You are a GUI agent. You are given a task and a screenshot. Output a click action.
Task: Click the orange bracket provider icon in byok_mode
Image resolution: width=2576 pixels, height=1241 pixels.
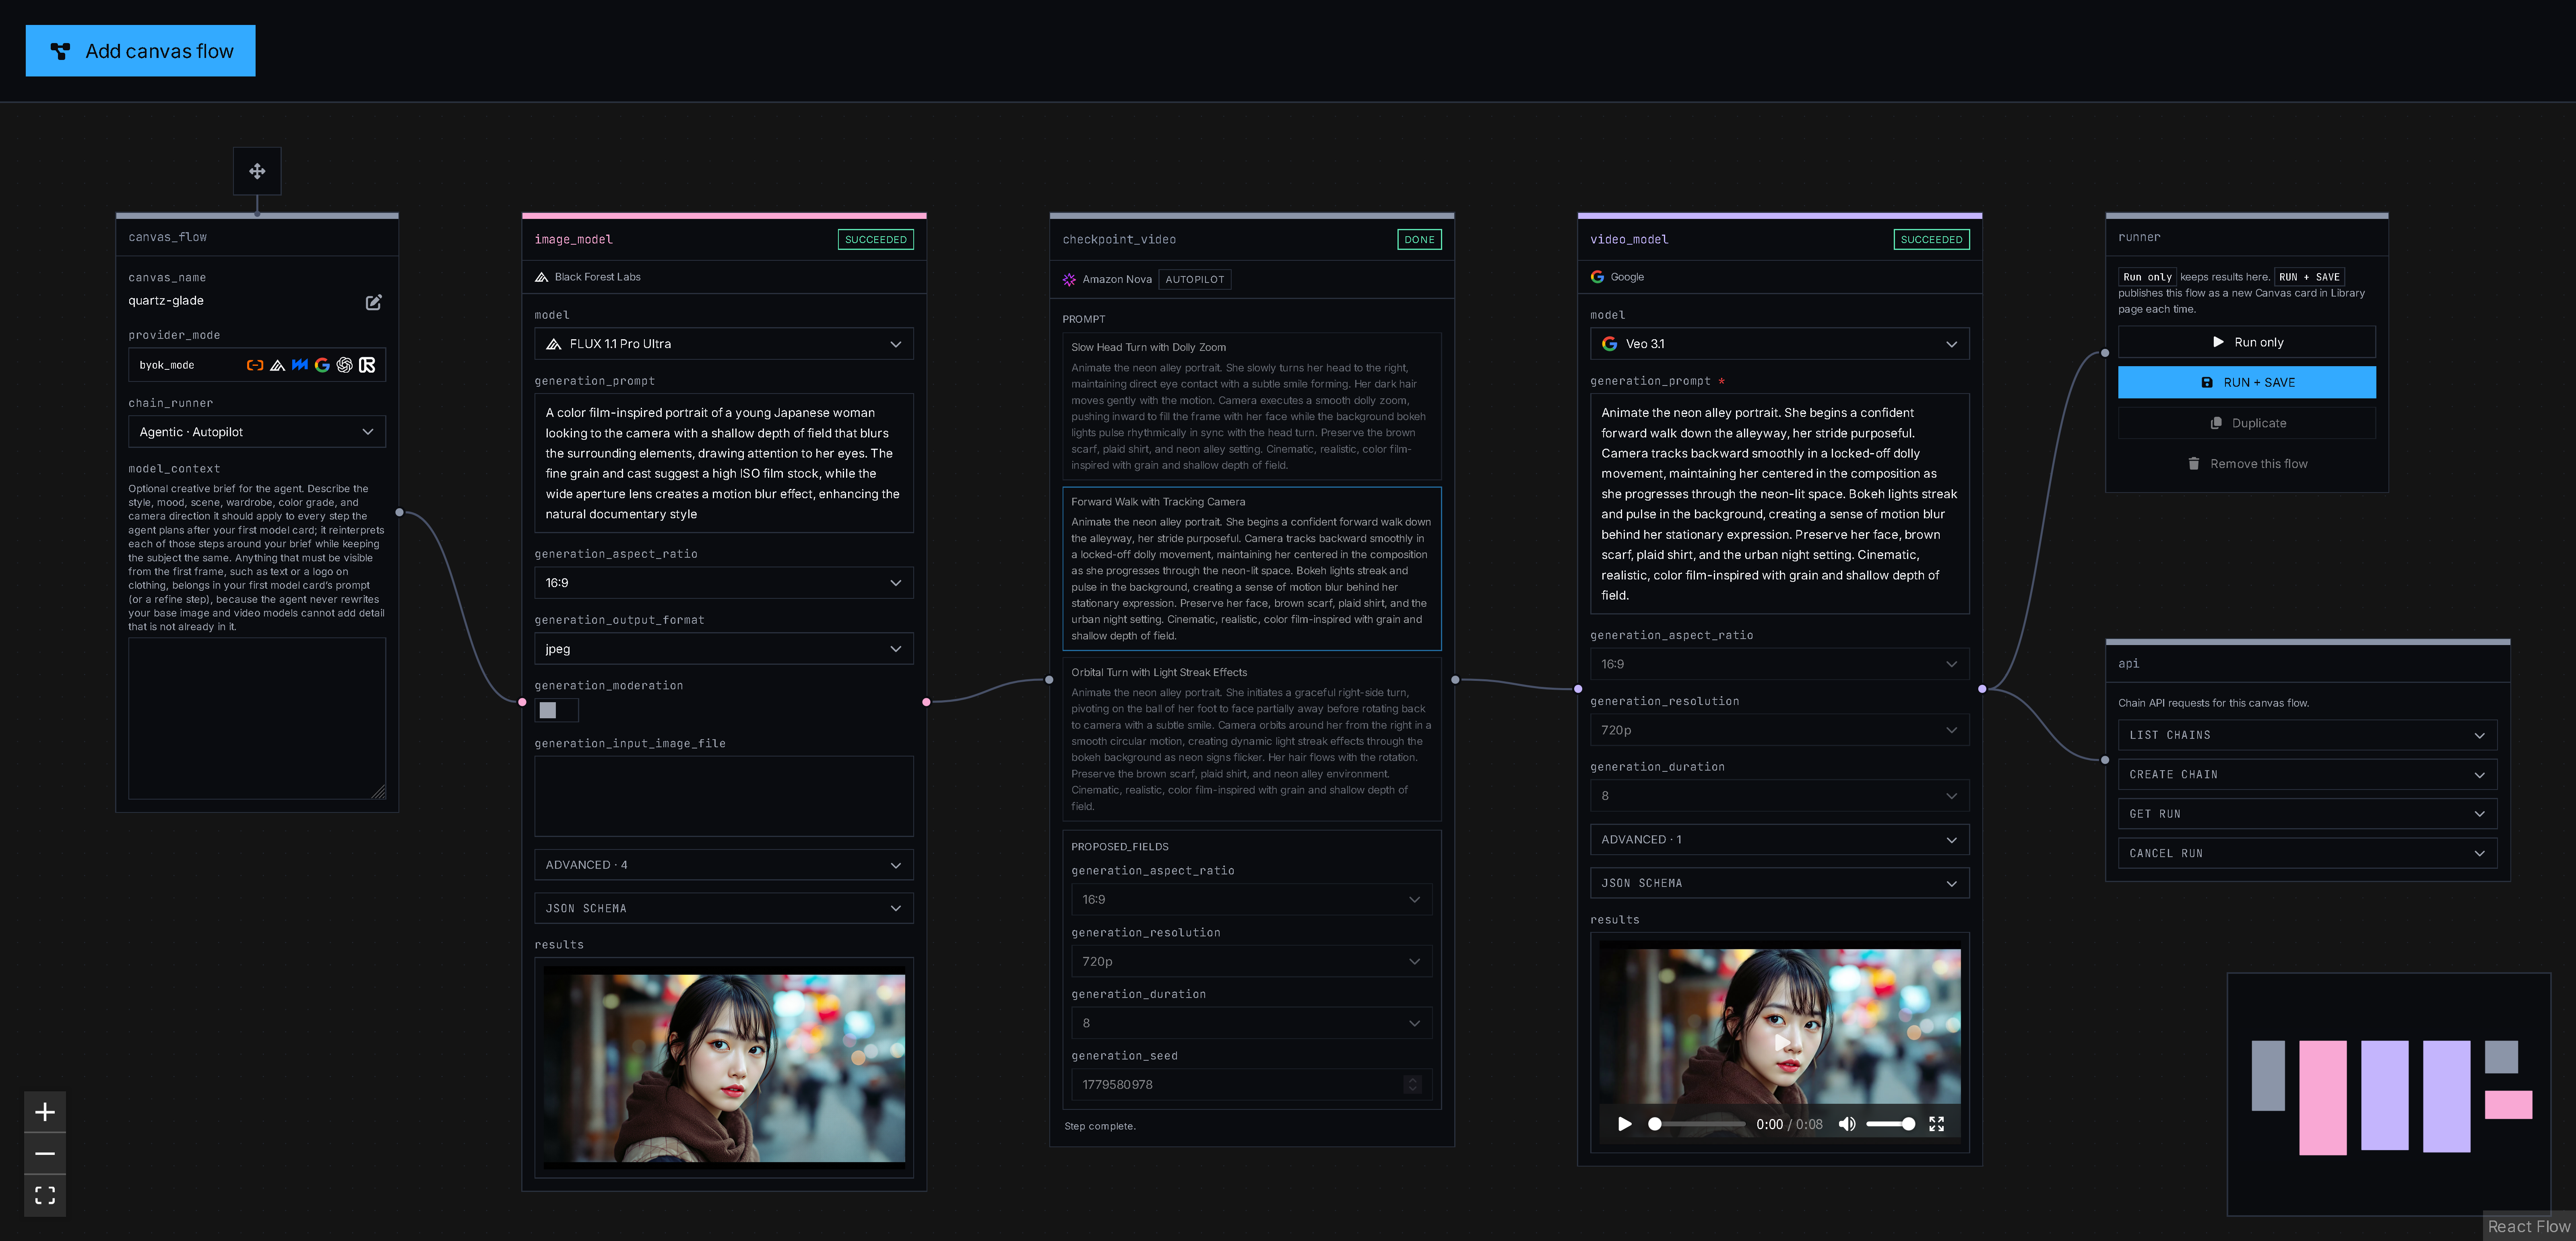(255, 365)
